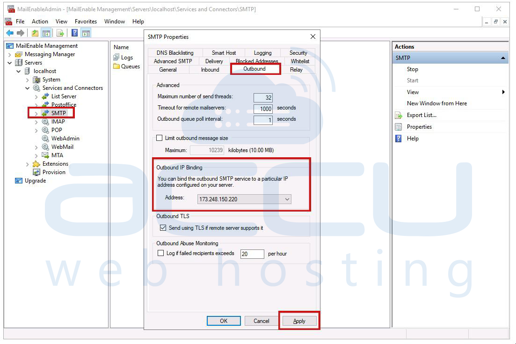Click the OK button

coord(224,321)
